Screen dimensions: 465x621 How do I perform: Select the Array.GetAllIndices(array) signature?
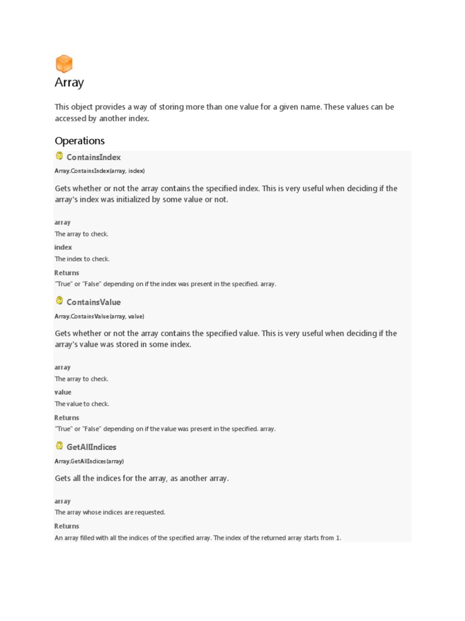[89, 461]
